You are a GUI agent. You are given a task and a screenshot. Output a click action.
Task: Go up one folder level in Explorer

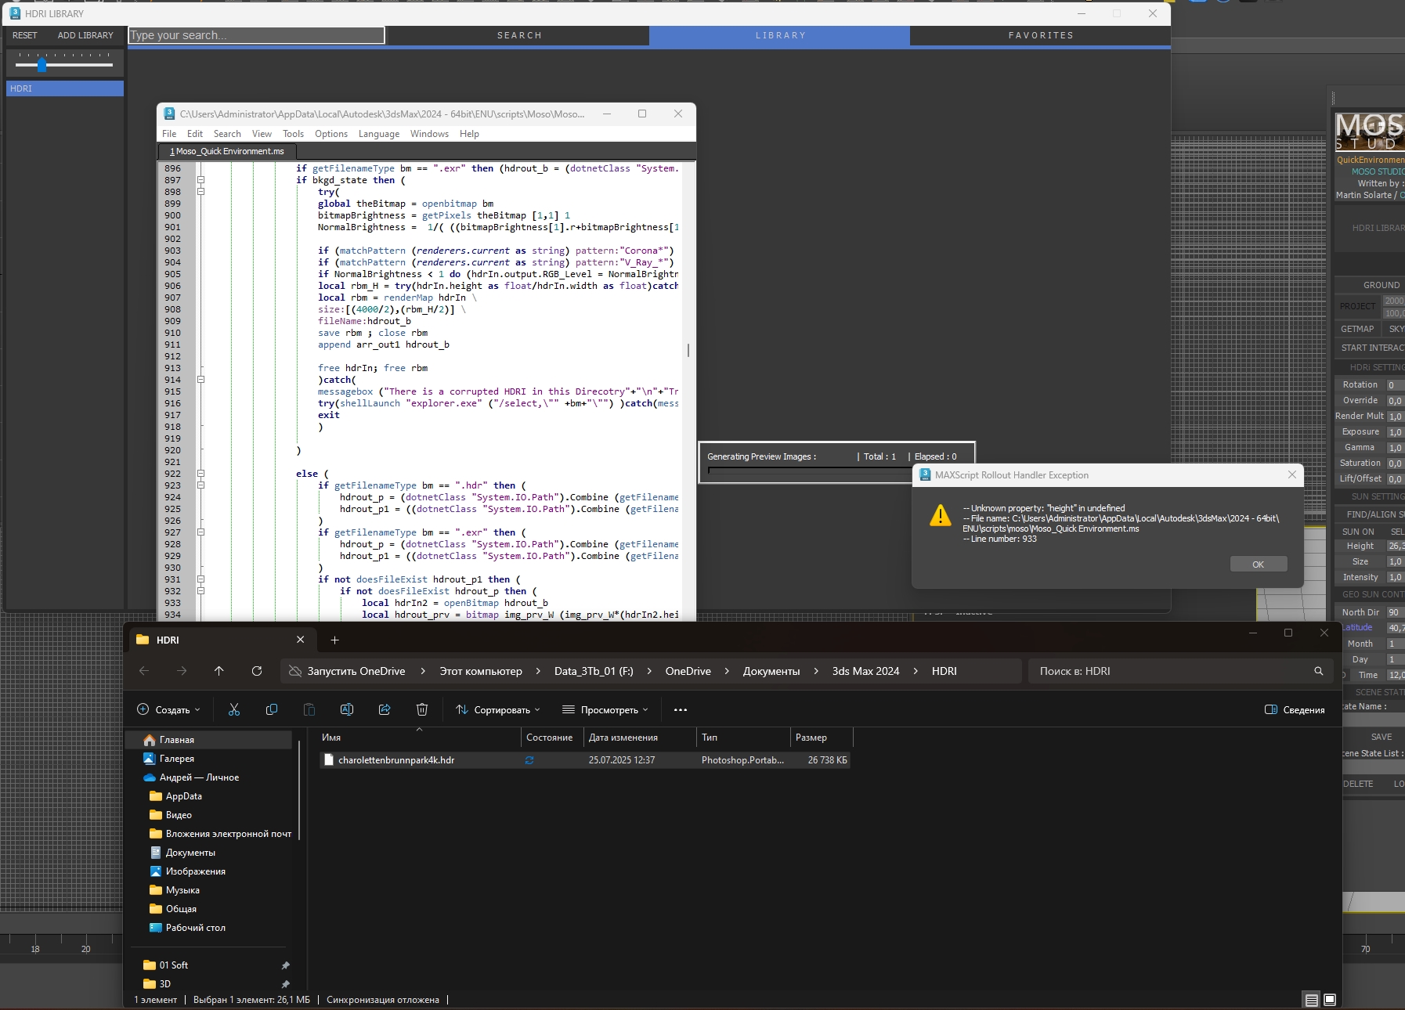219,671
